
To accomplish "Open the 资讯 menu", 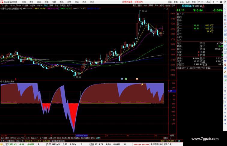I will [39, 2].
